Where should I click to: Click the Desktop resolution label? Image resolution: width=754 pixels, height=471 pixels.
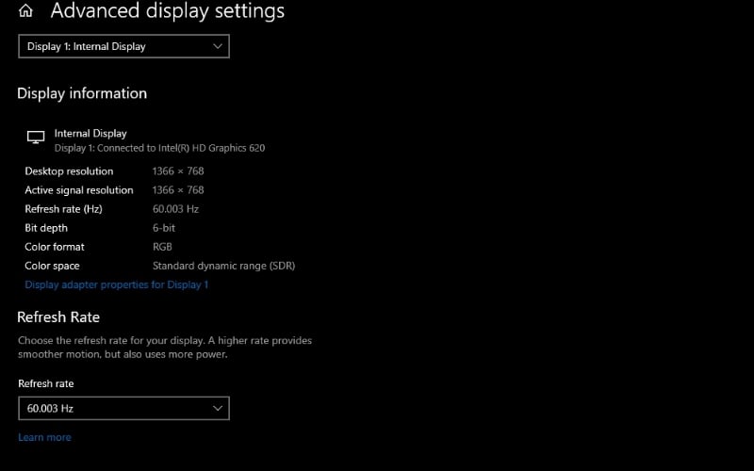pyautogui.click(x=69, y=171)
